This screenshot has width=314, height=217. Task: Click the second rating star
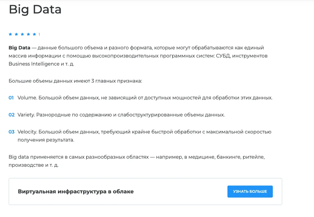(x=16, y=34)
